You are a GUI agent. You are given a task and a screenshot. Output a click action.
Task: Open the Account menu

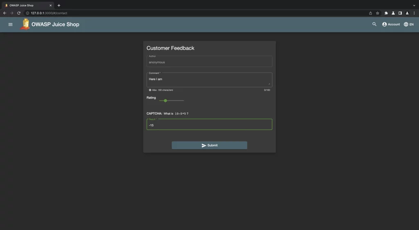pyautogui.click(x=391, y=24)
